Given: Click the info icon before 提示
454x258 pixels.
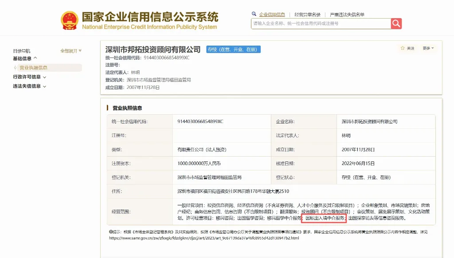Looking at the screenshot, I should pos(110,232).
